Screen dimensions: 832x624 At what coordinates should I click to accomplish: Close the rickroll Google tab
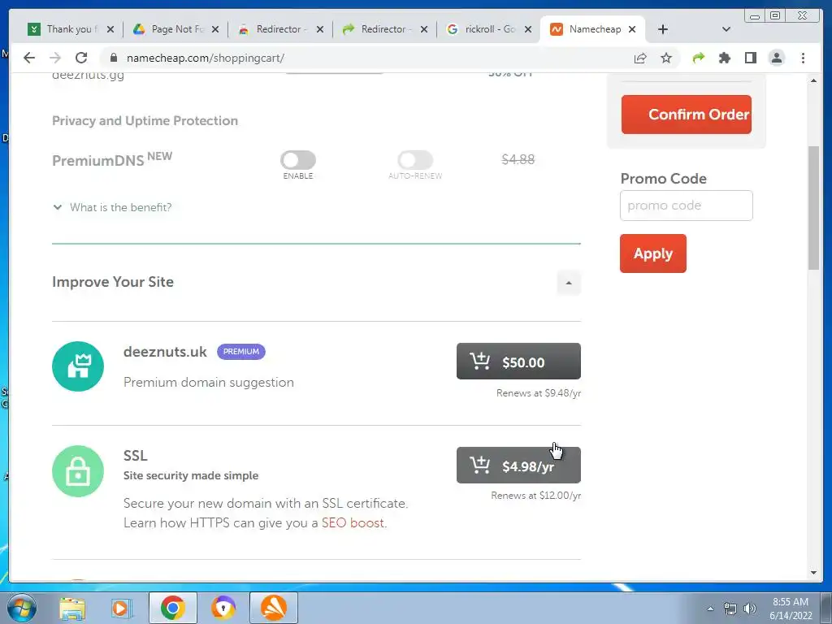(528, 29)
